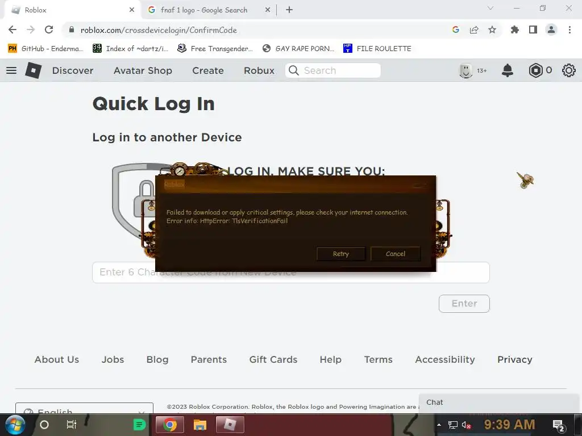The height and width of the screenshot is (436, 582).
Task: Open the Windows Start button
Action: pos(15,425)
